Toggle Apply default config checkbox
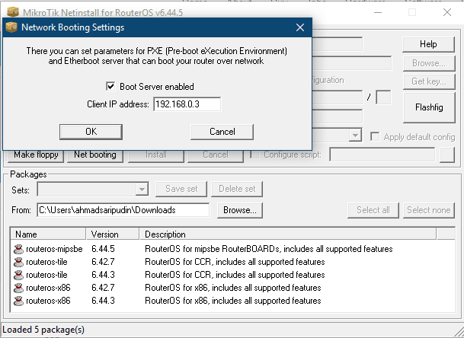The height and width of the screenshot is (338, 464). pos(375,136)
